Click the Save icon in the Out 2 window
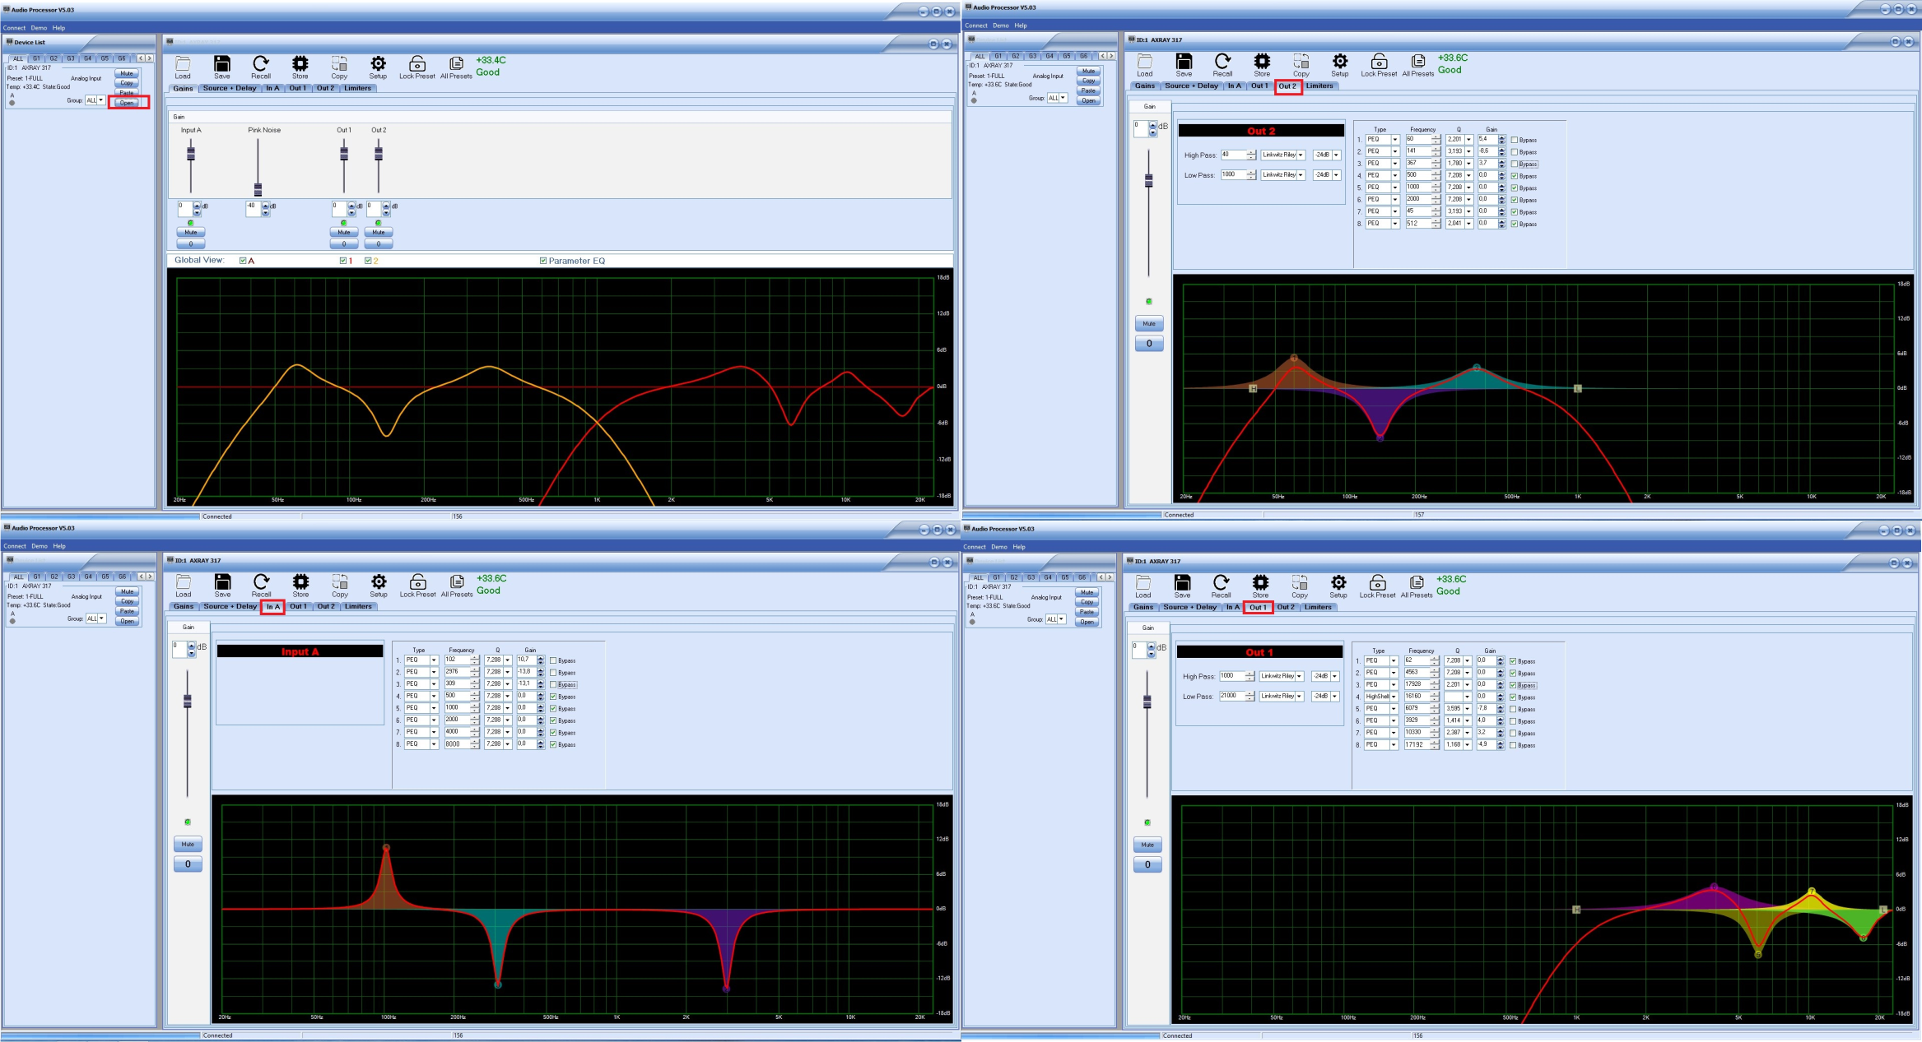1922x1042 pixels. [1184, 62]
